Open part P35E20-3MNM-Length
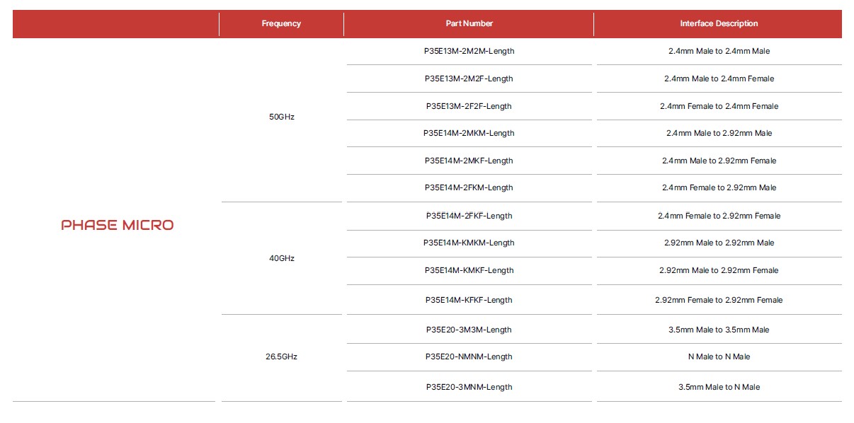 (x=469, y=387)
